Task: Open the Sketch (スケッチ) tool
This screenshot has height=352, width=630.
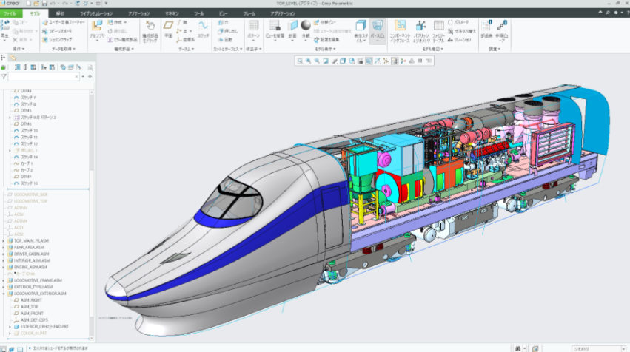Action: [x=202, y=28]
